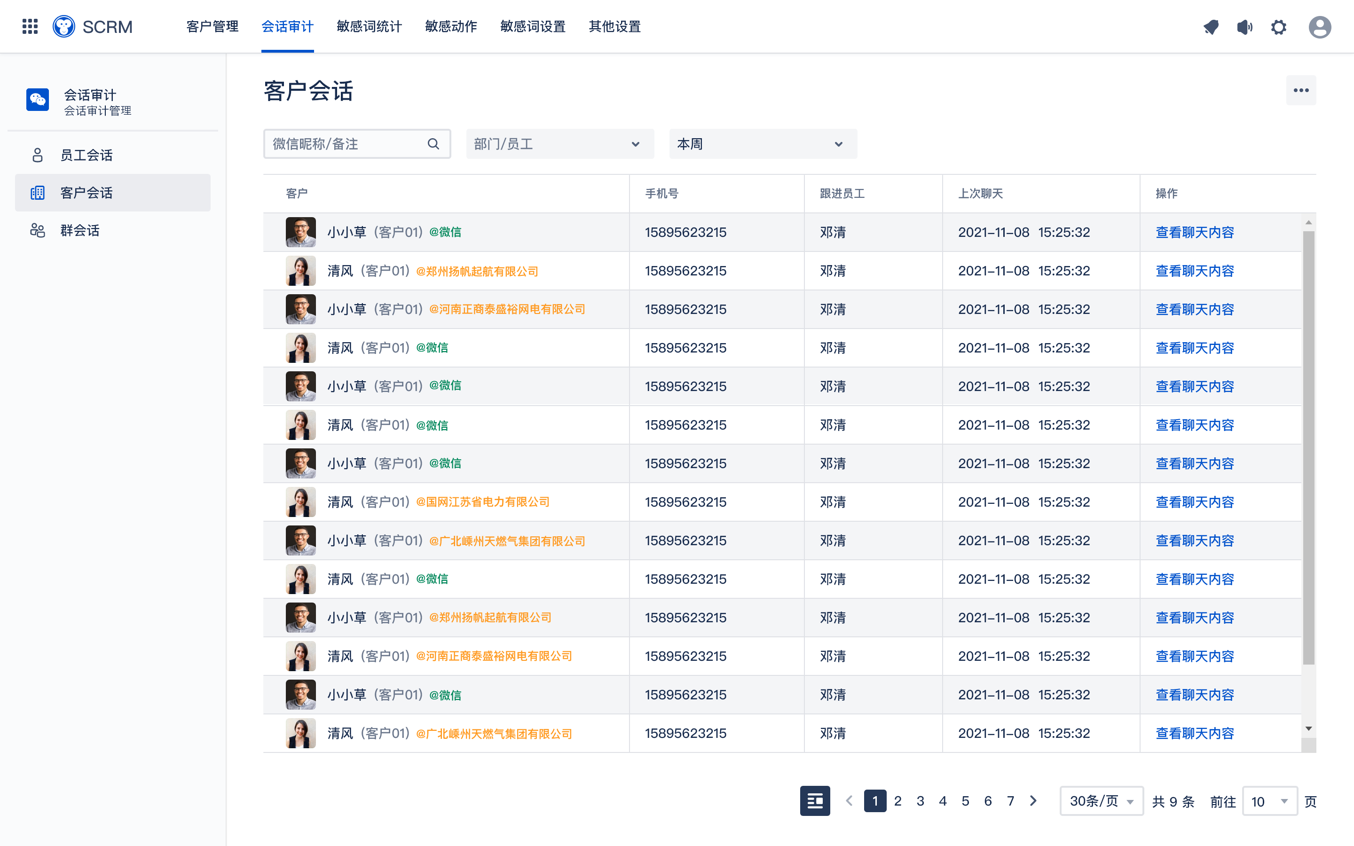
Task: Go to page 6
Action: pyautogui.click(x=987, y=801)
